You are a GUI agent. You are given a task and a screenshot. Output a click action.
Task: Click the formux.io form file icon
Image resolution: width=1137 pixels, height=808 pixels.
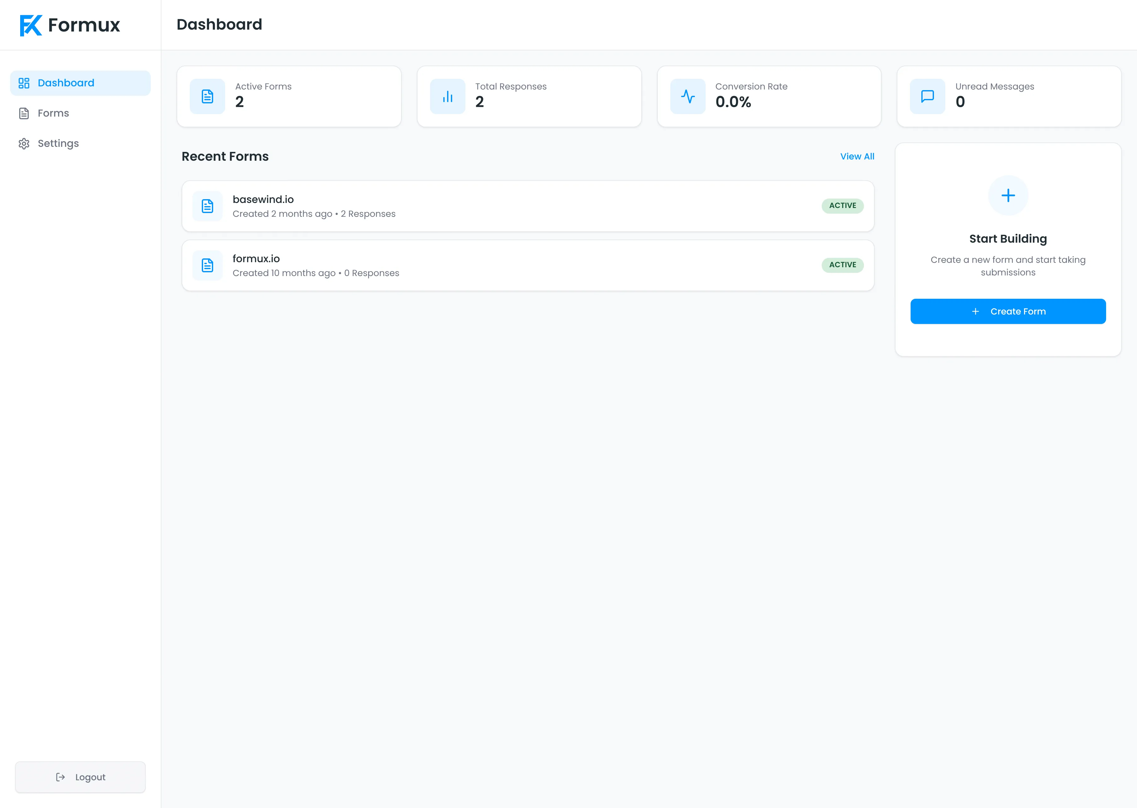pos(207,265)
